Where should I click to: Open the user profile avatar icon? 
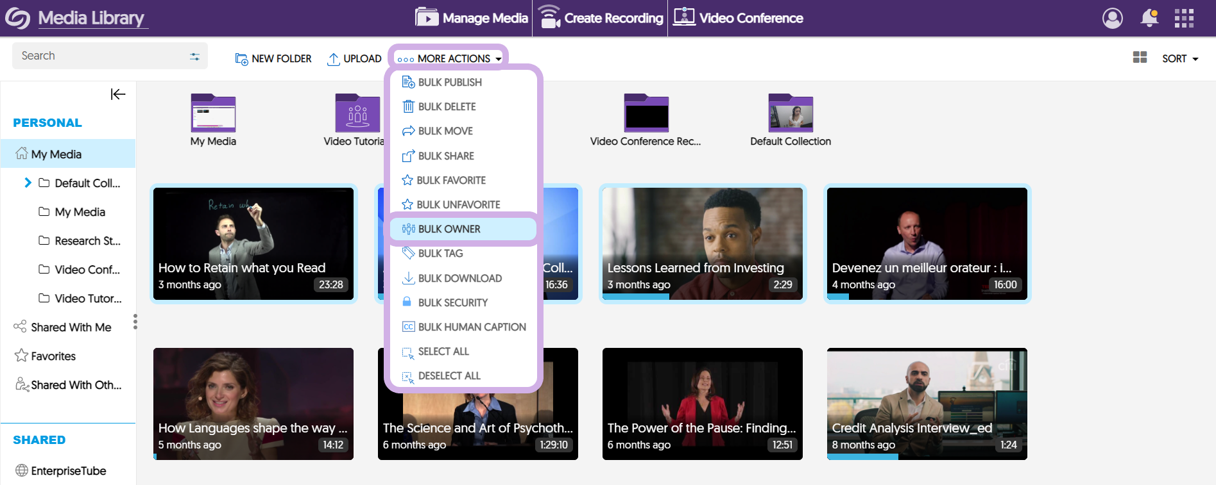(1112, 18)
